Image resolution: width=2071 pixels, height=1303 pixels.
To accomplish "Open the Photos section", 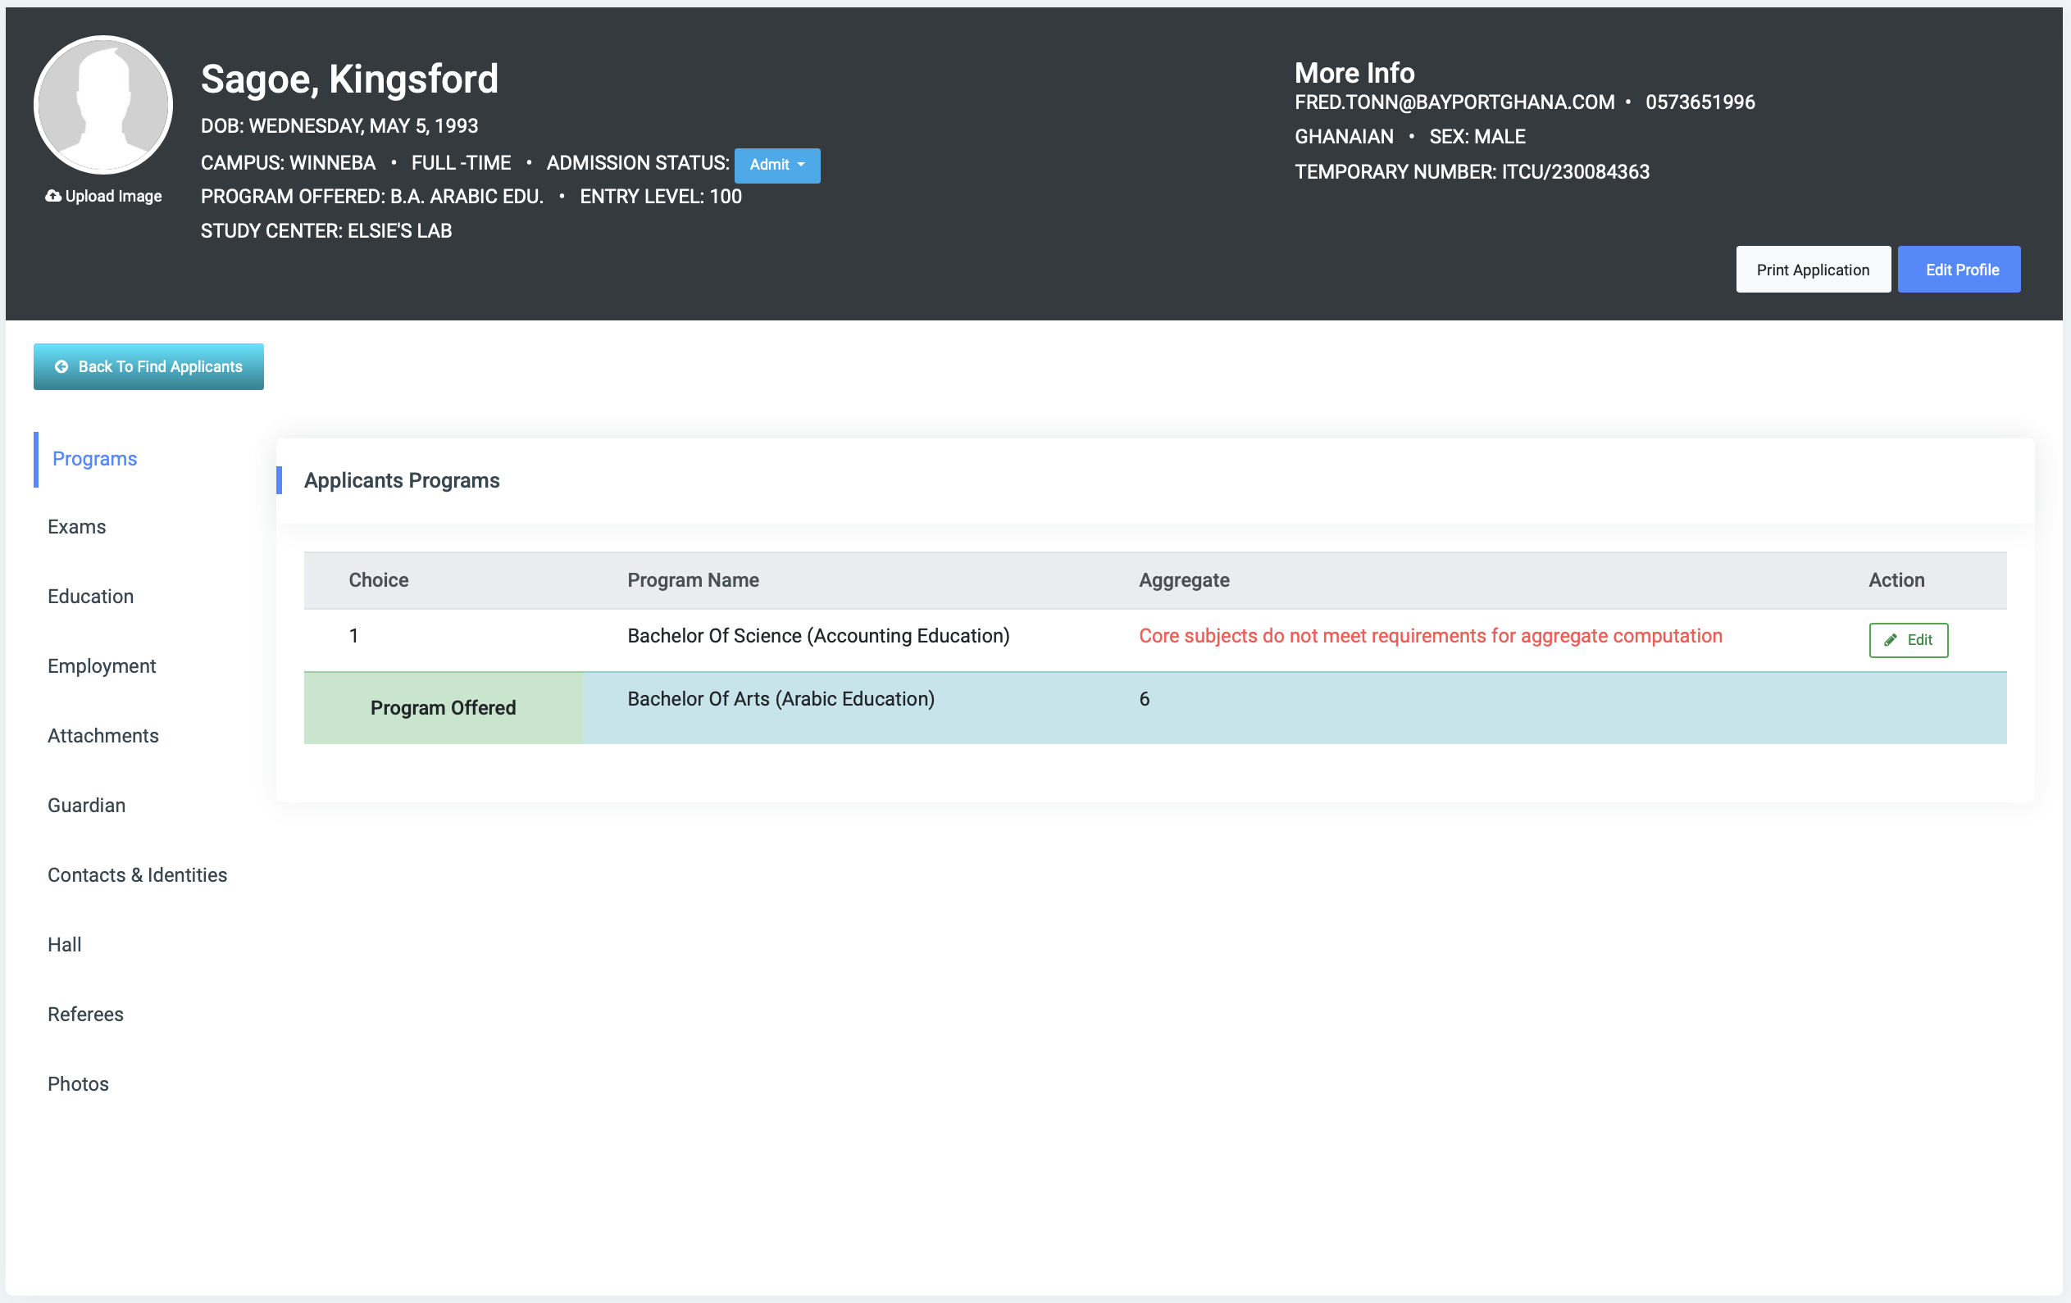I will tap(78, 1084).
